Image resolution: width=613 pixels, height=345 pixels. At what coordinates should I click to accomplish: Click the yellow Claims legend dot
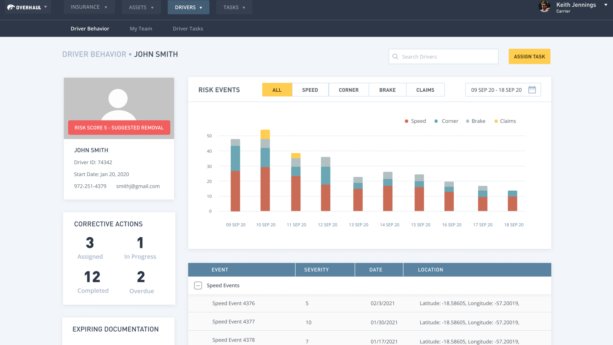tap(496, 121)
